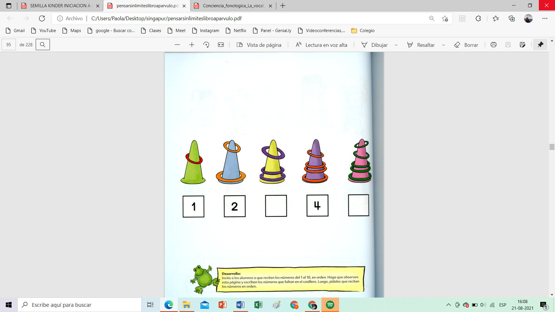This screenshot has height=312, width=555.
Task: Open search within the PDF
Action: pyautogui.click(x=42, y=44)
